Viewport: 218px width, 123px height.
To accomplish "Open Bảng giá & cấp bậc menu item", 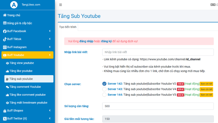I will (x=28, y=23).
